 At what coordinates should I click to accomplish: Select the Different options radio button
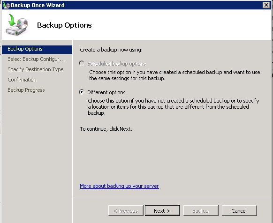pyautogui.click(x=82, y=92)
